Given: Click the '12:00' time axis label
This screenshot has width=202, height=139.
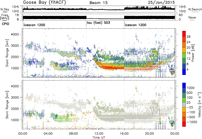Looking at the screenshot, I should 99,133.
